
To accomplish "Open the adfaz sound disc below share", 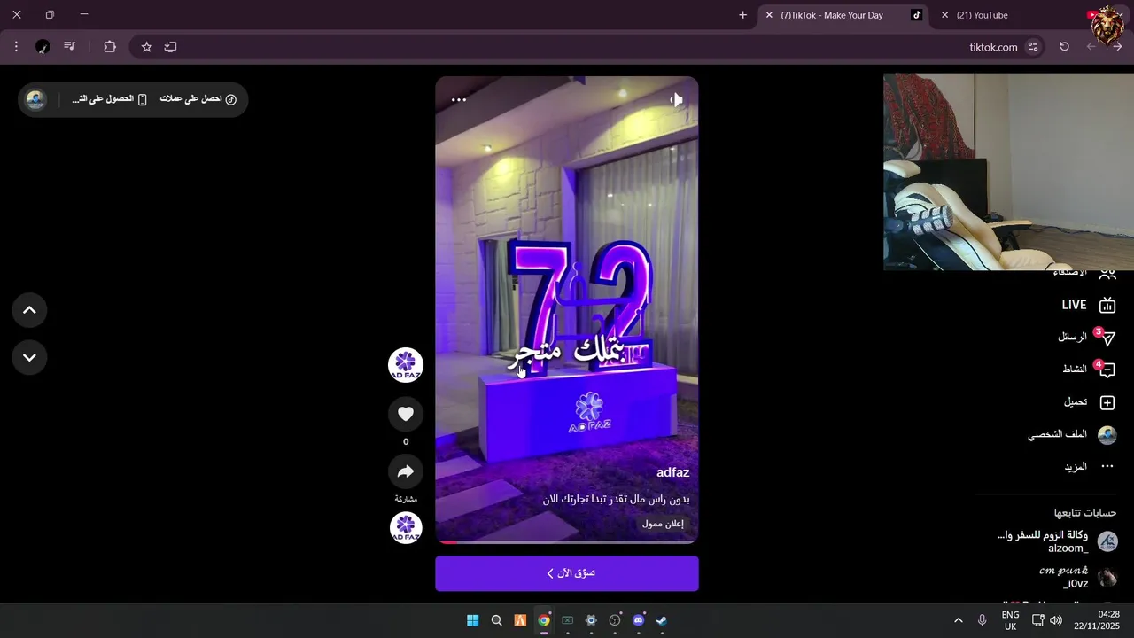I will point(406,527).
